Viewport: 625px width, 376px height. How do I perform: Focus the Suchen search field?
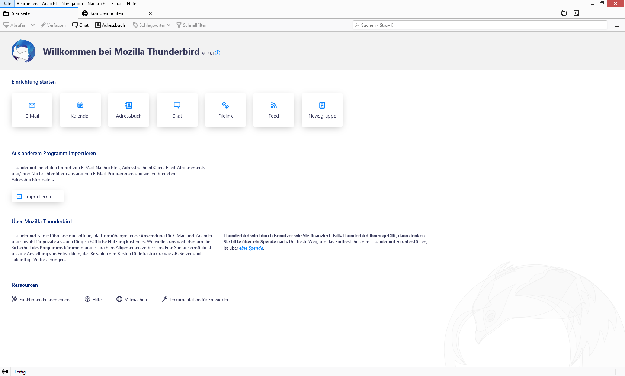coord(480,25)
